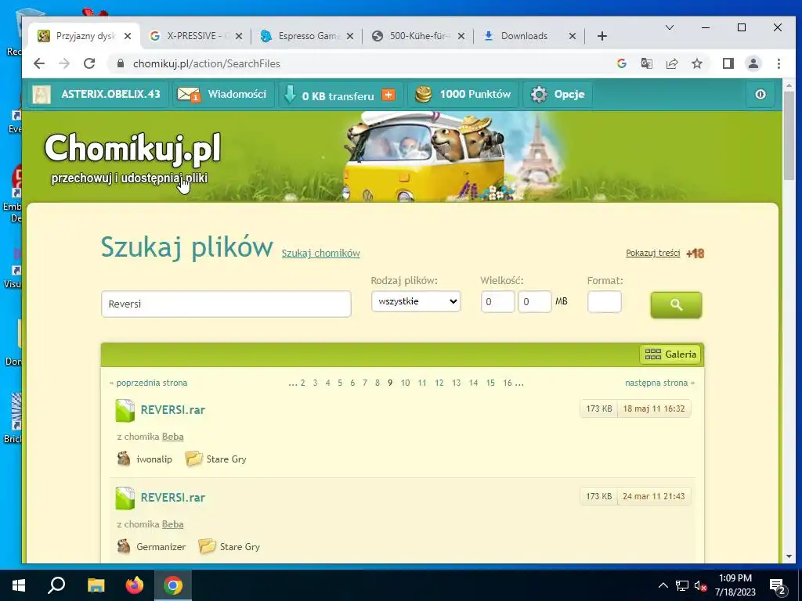Open Chrome profile avatar icon
802x601 pixels.
[753, 63]
